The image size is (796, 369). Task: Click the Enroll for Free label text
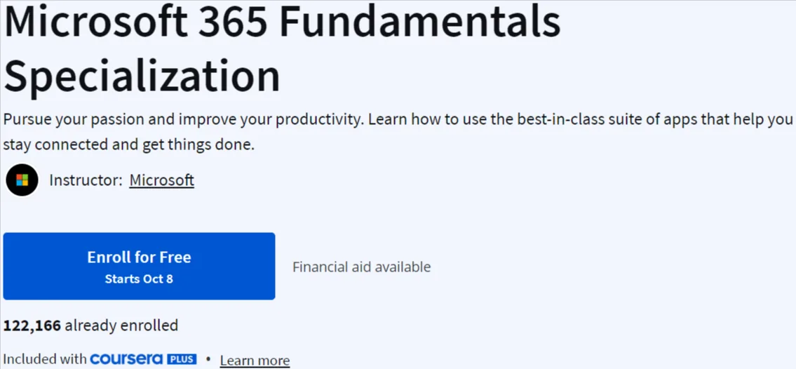[x=139, y=257]
